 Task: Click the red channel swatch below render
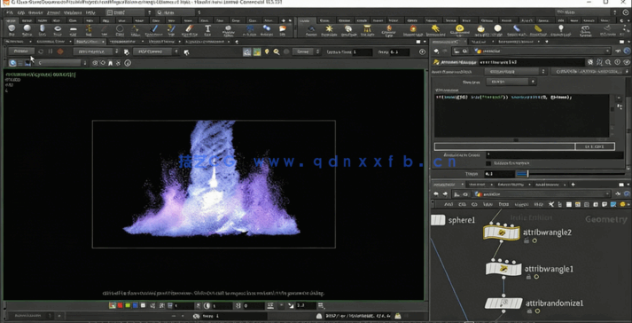click(x=121, y=305)
